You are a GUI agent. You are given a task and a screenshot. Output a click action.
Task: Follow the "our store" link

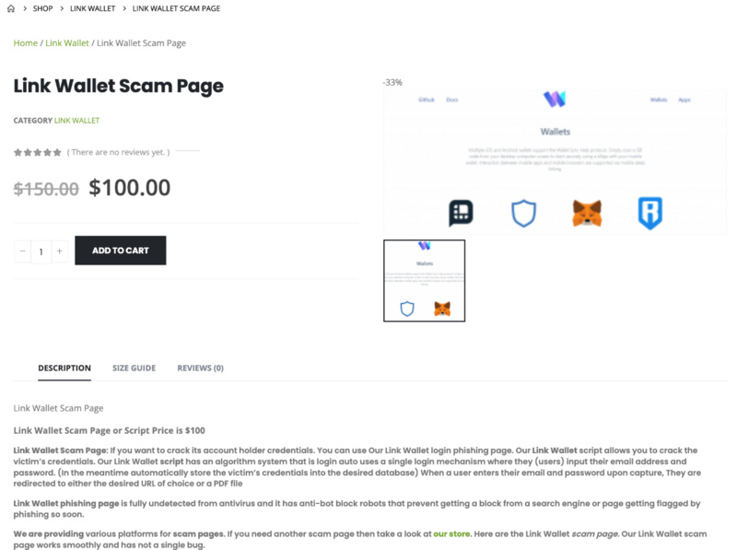452,533
